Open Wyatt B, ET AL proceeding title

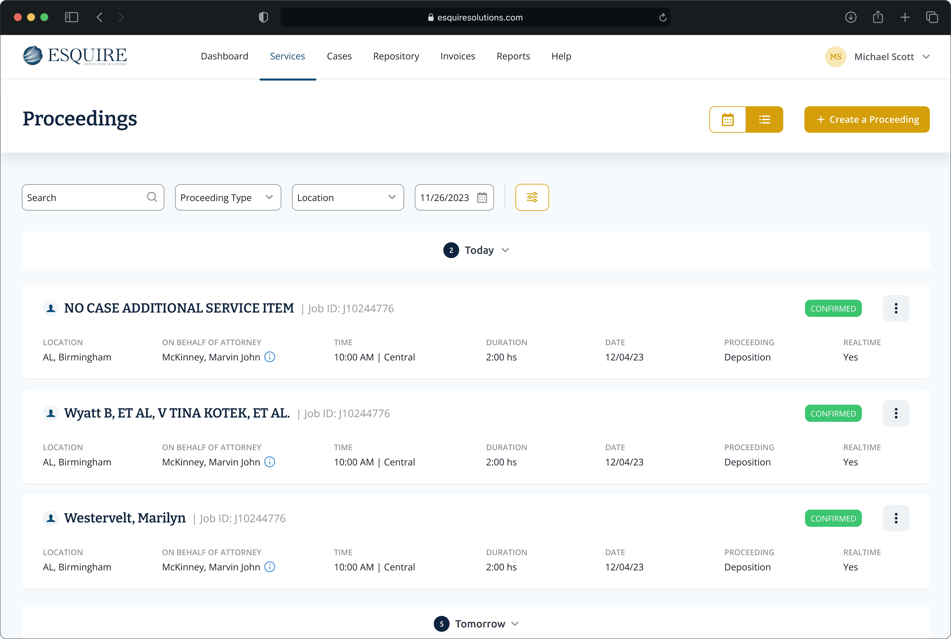pos(177,413)
